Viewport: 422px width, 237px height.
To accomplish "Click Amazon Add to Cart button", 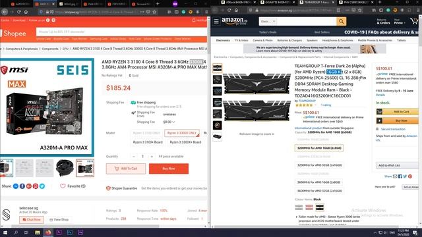I will (x=397, y=111).
